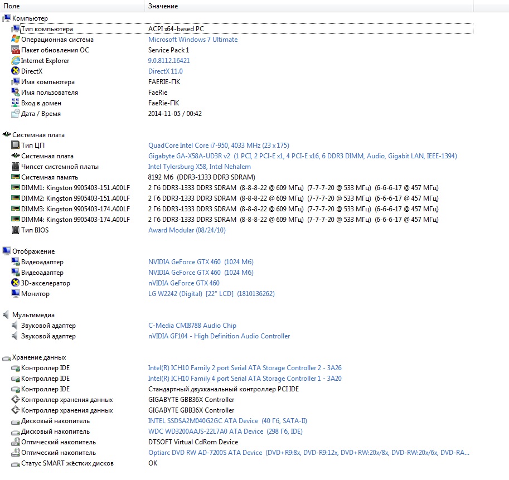Click the Имя пользователя user icon
This screenshot has width=509, height=480.
coord(15,92)
